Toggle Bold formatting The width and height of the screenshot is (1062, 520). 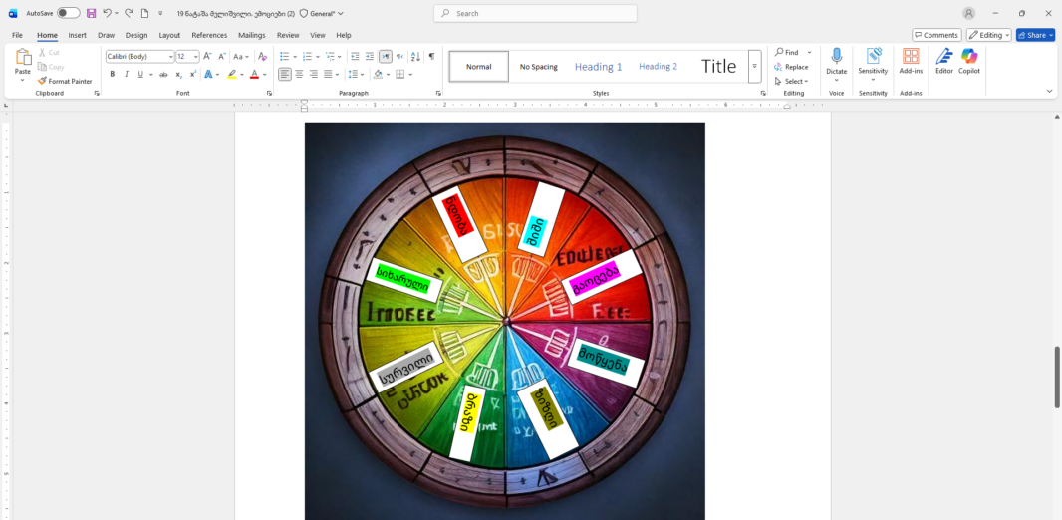click(113, 74)
